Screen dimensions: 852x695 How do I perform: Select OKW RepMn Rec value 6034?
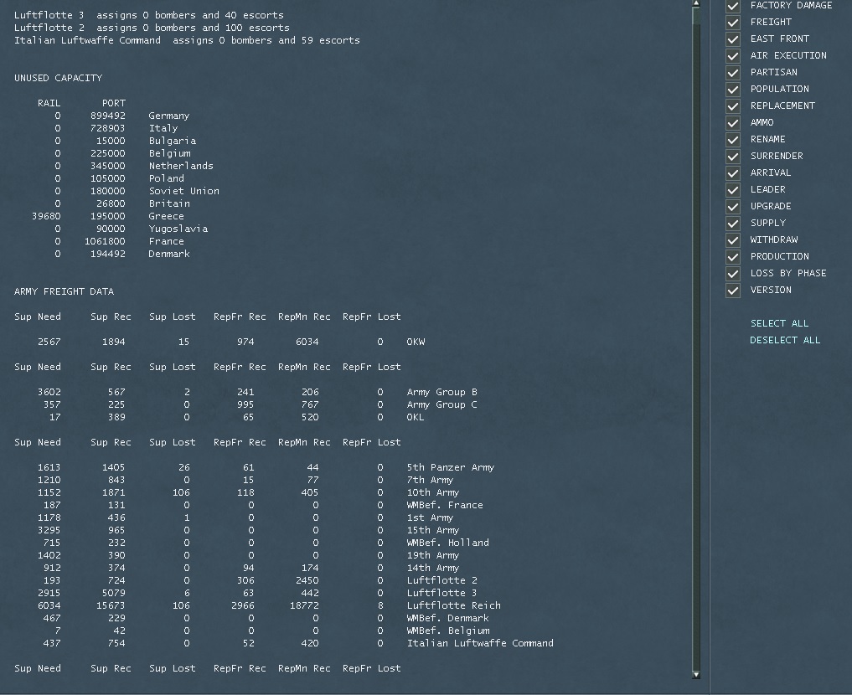click(x=307, y=342)
